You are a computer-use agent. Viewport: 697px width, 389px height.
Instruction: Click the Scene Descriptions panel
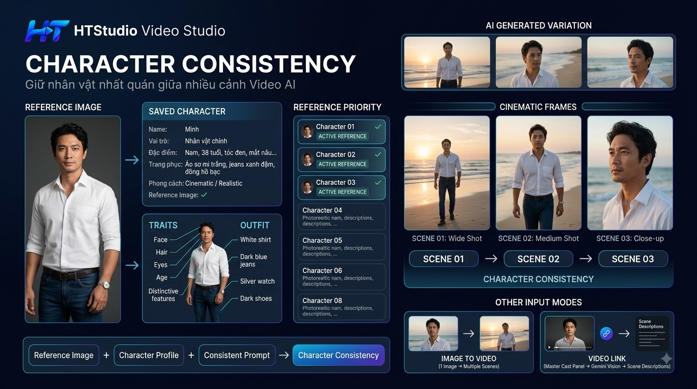click(x=652, y=334)
